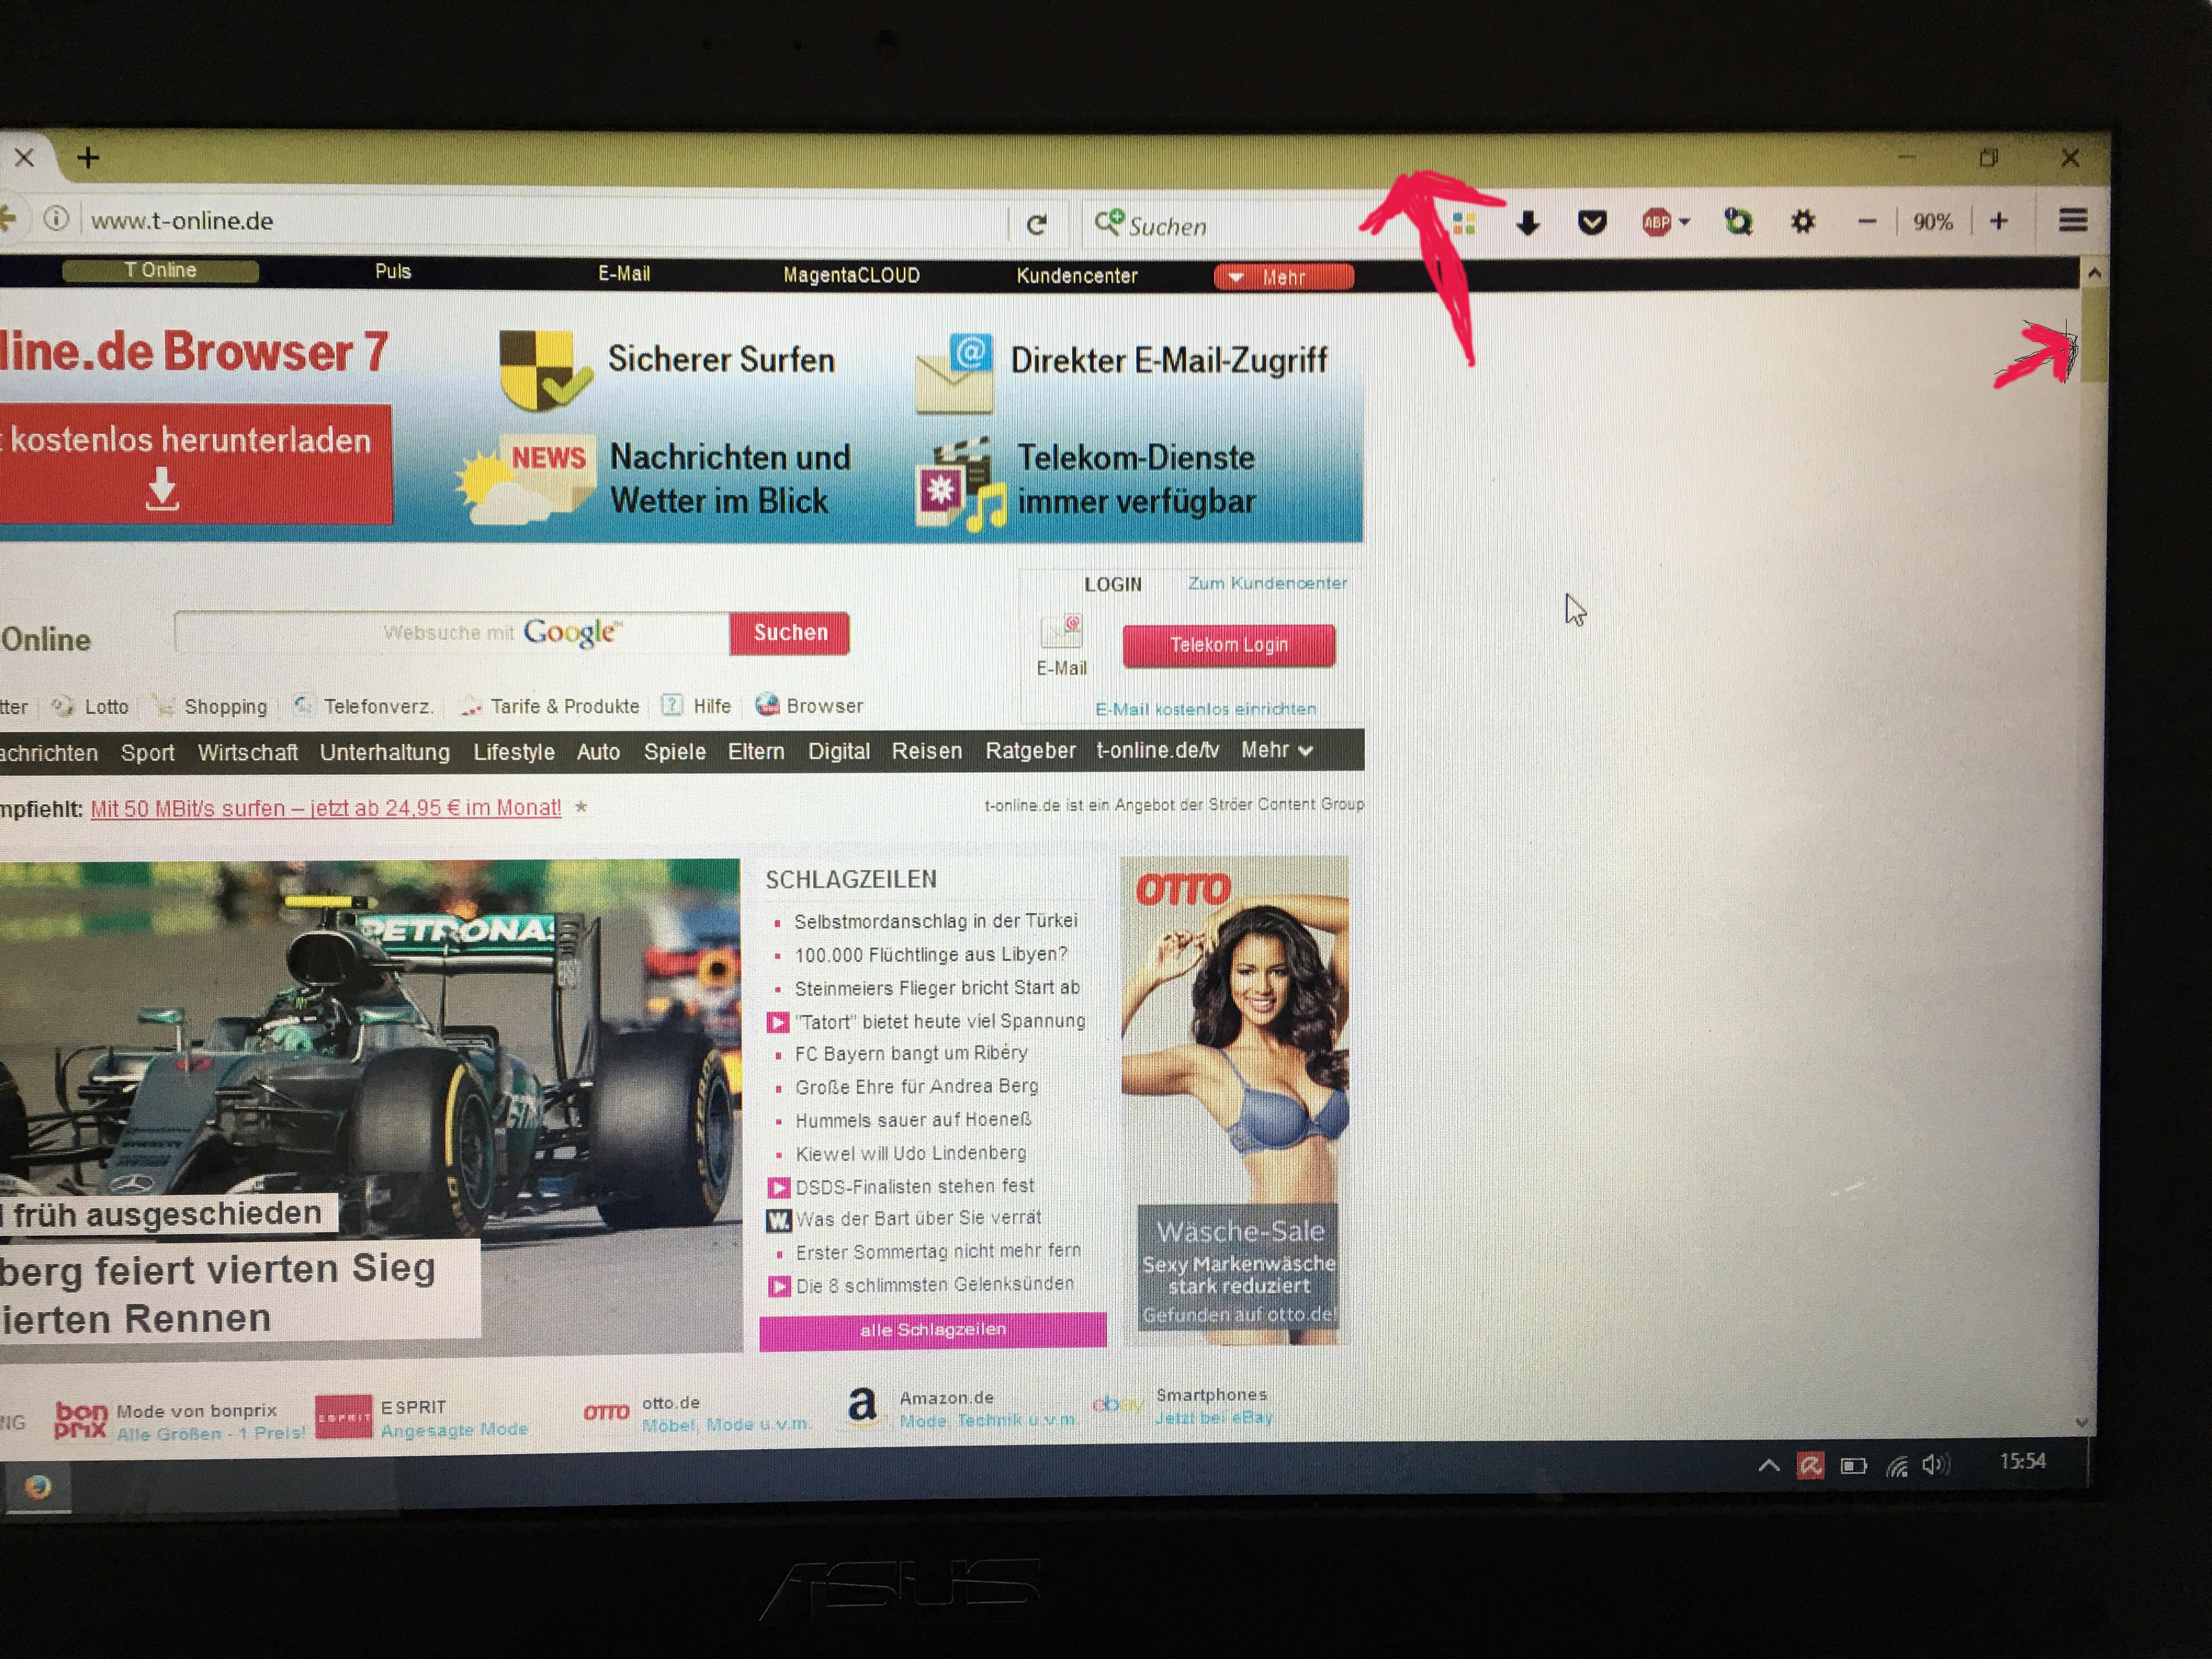This screenshot has height=1659, width=2212.
Task: Click the zoom out minus icon
Action: [1866, 221]
